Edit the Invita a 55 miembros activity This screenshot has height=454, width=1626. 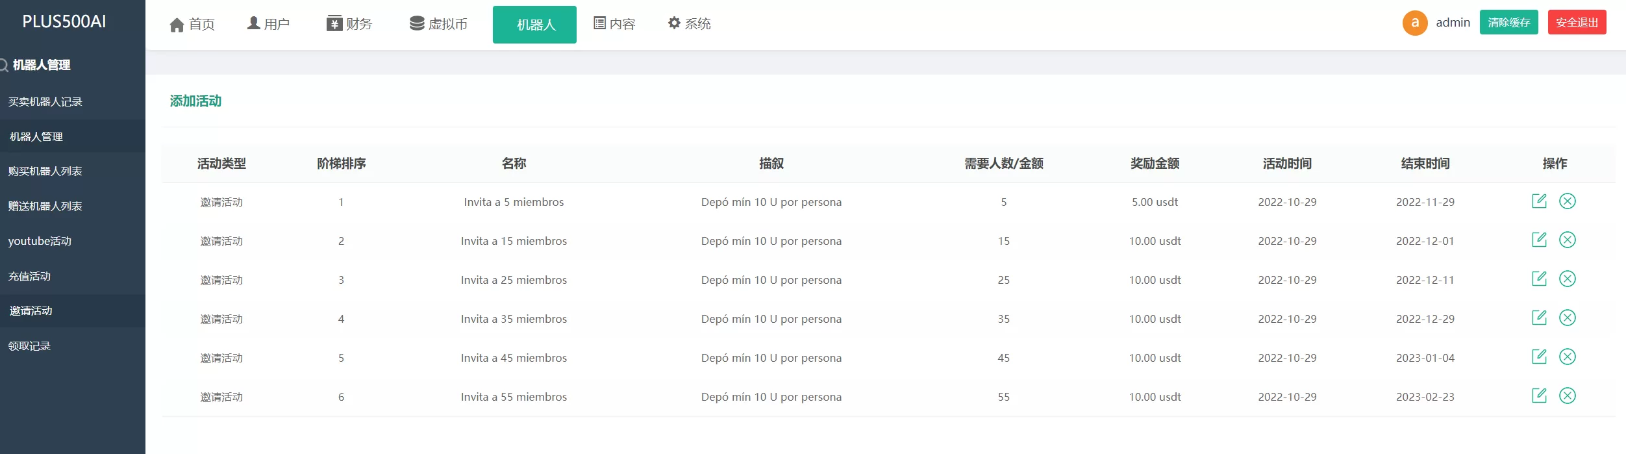pos(1539,396)
